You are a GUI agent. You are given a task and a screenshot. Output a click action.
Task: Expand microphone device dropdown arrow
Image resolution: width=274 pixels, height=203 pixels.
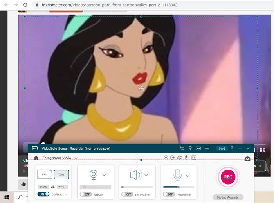click(188, 176)
